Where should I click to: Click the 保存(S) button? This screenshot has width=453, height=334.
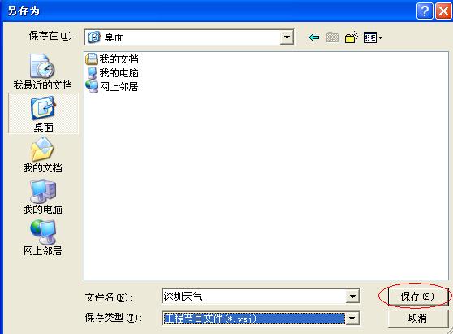417,297
